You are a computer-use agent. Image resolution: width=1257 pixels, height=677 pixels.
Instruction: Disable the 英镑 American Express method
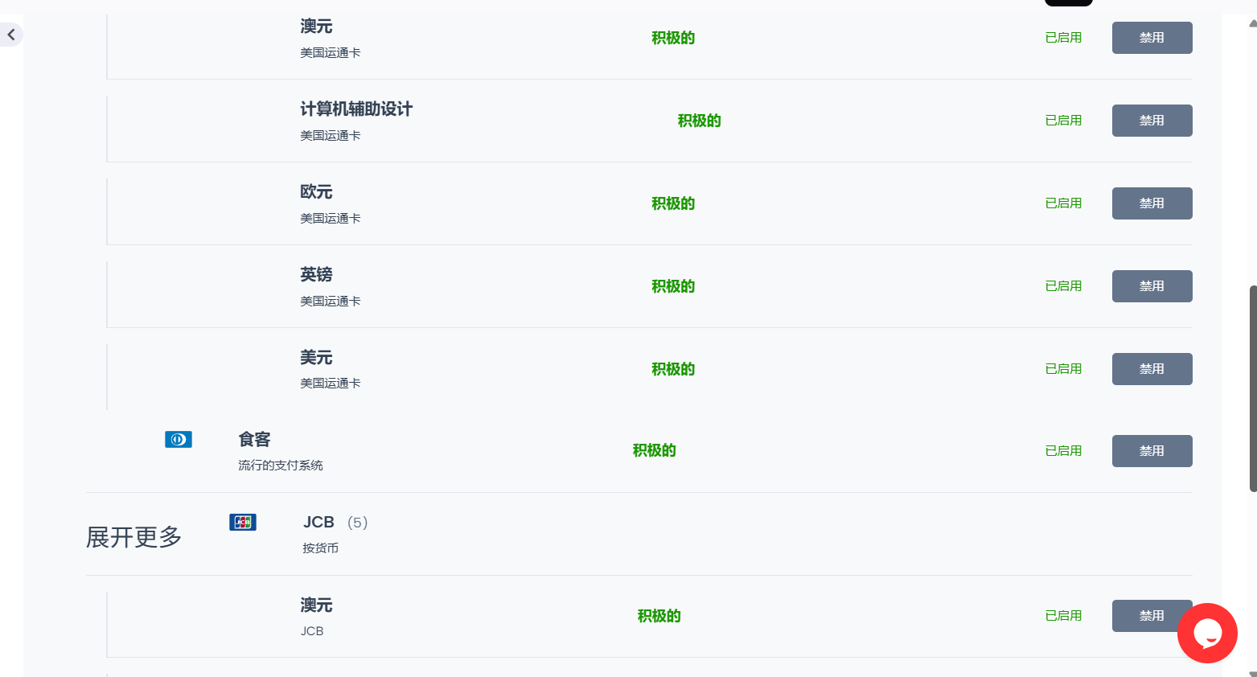(1152, 286)
